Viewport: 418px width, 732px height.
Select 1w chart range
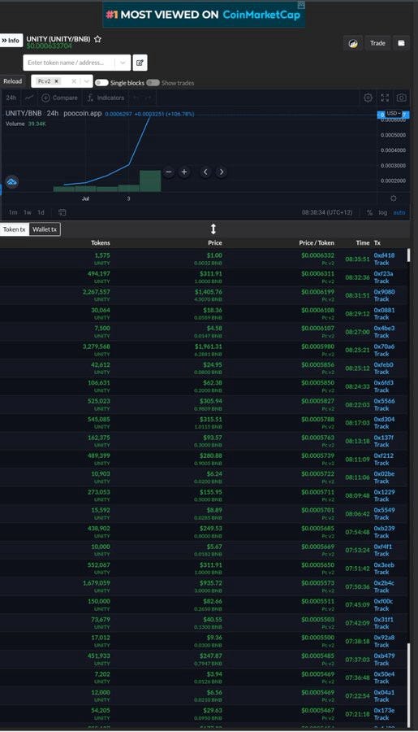pyautogui.click(x=28, y=212)
